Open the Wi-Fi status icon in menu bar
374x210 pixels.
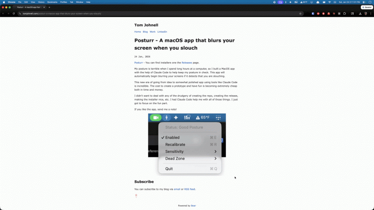[329, 2]
